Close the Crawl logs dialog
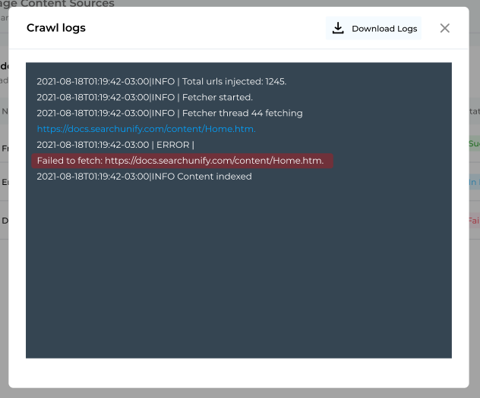The width and height of the screenshot is (480, 398). coord(445,28)
